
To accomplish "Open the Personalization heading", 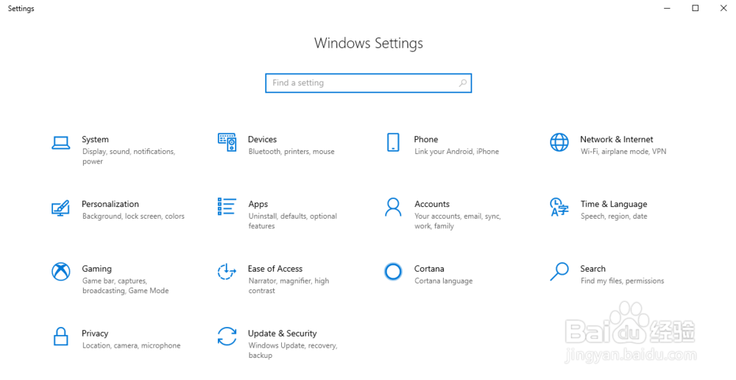I will pyautogui.click(x=110, y=204).
